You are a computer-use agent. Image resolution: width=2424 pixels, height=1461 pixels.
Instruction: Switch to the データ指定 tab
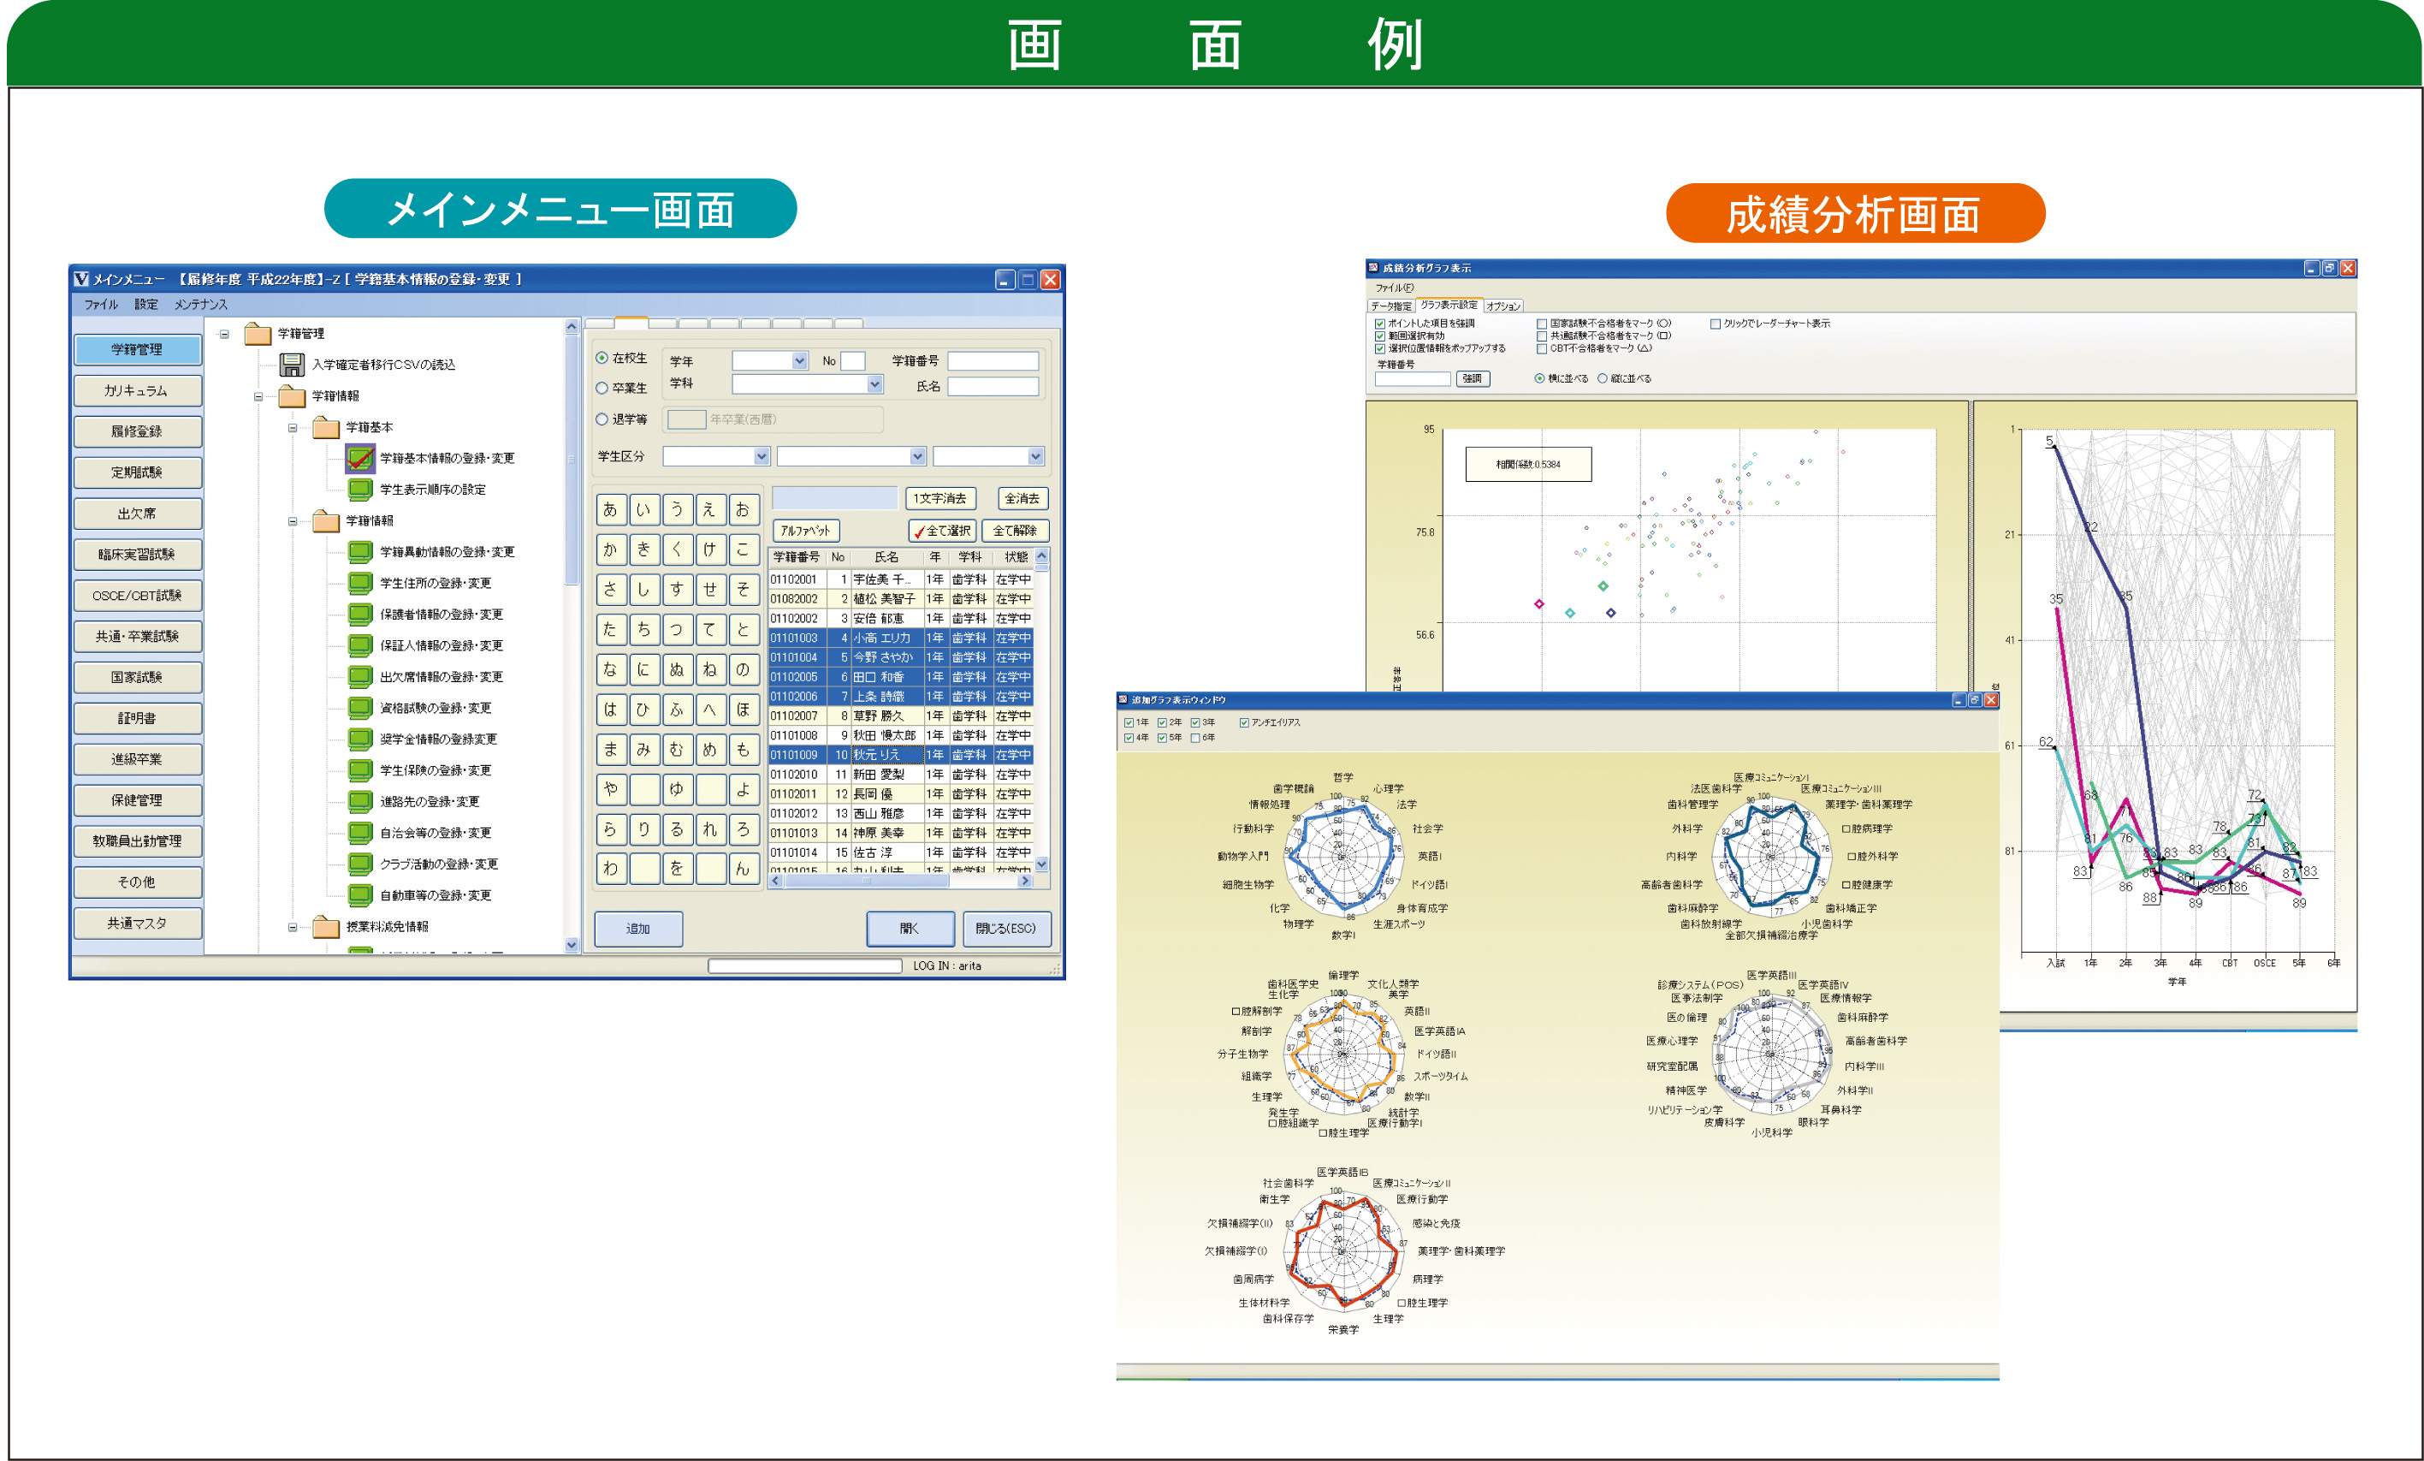pyautogui.click(x=1390, y=307)
